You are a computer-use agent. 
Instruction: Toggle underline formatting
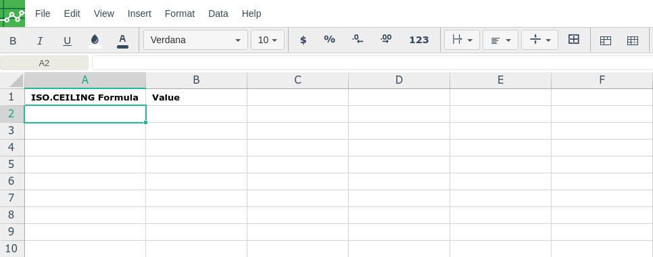click(x=67, y=40)
